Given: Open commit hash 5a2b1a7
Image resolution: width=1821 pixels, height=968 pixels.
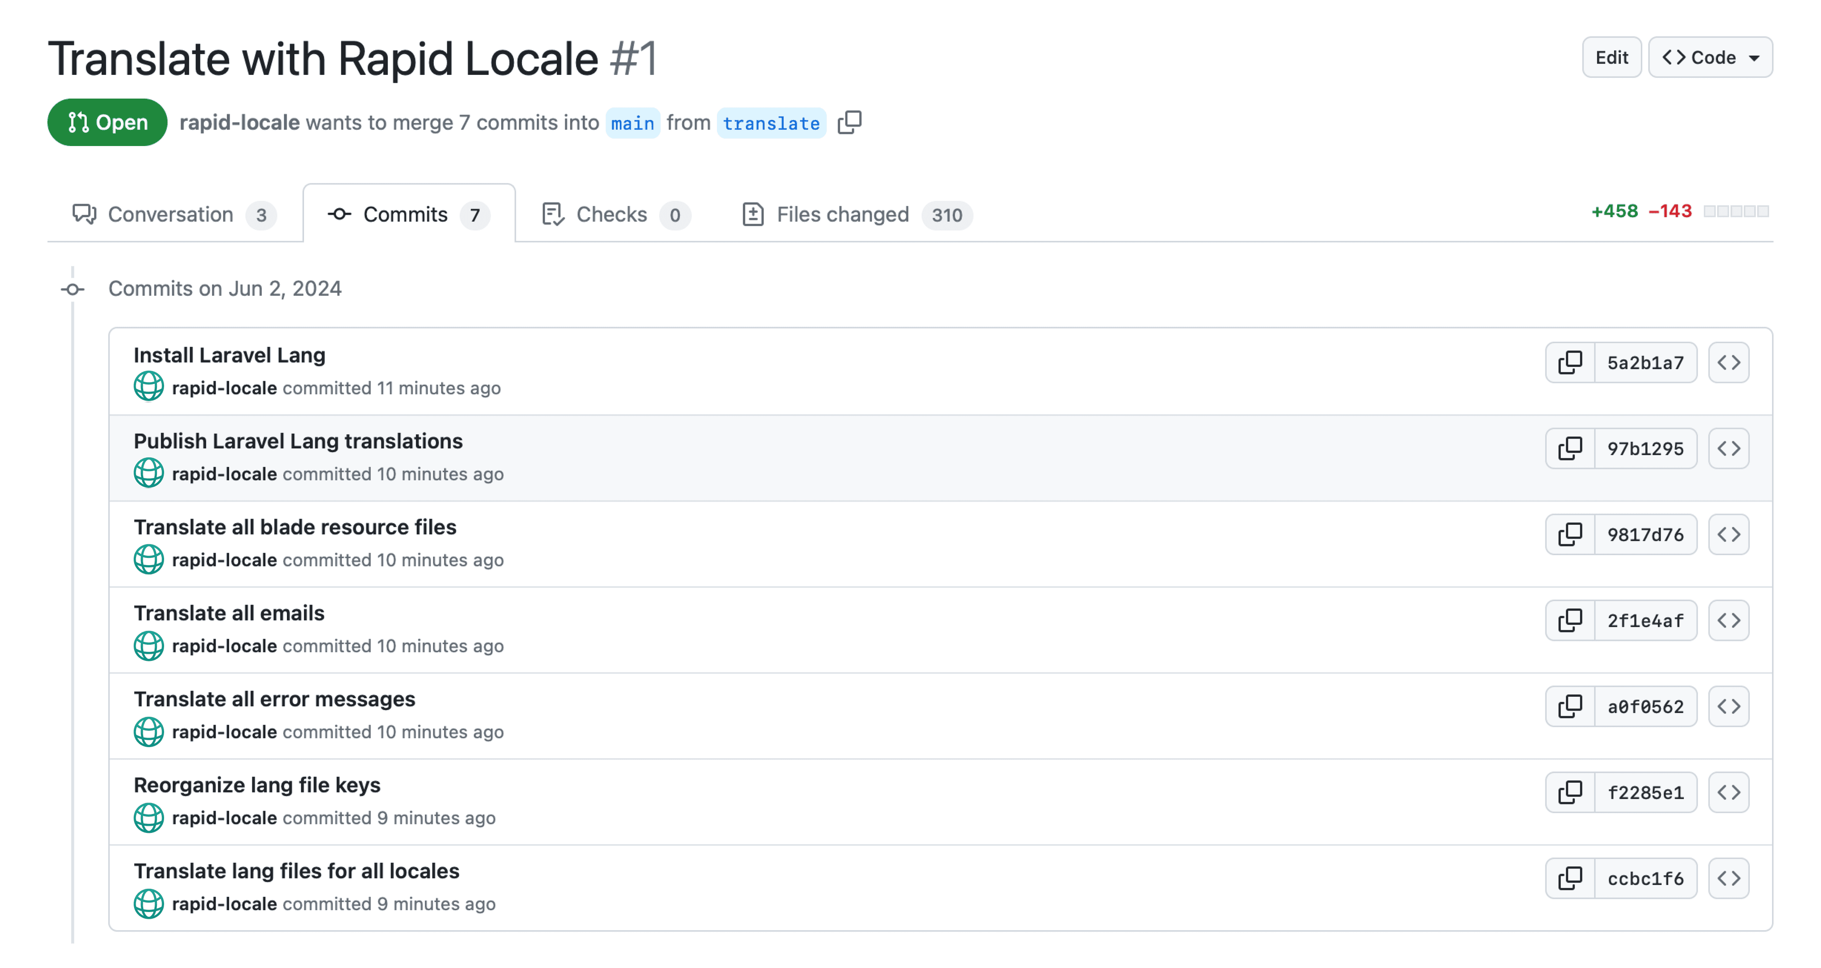Looking at the screenshot, I should point(1645,363).
